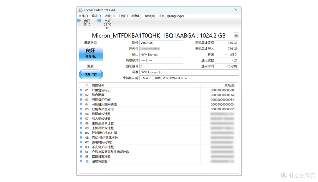Click the status dot for 控制器忙状态时间

click(x=81, y=133)
